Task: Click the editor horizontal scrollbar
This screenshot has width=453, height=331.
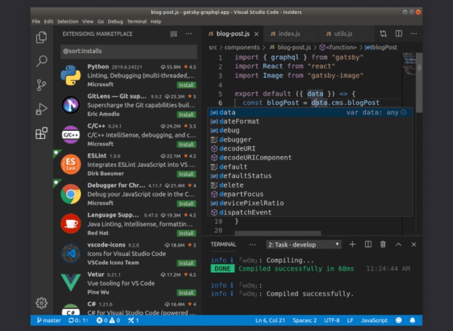Action: coord(278,233)
